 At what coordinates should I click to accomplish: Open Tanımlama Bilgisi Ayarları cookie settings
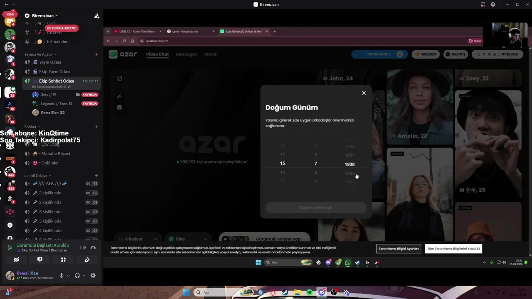(399, 249)
